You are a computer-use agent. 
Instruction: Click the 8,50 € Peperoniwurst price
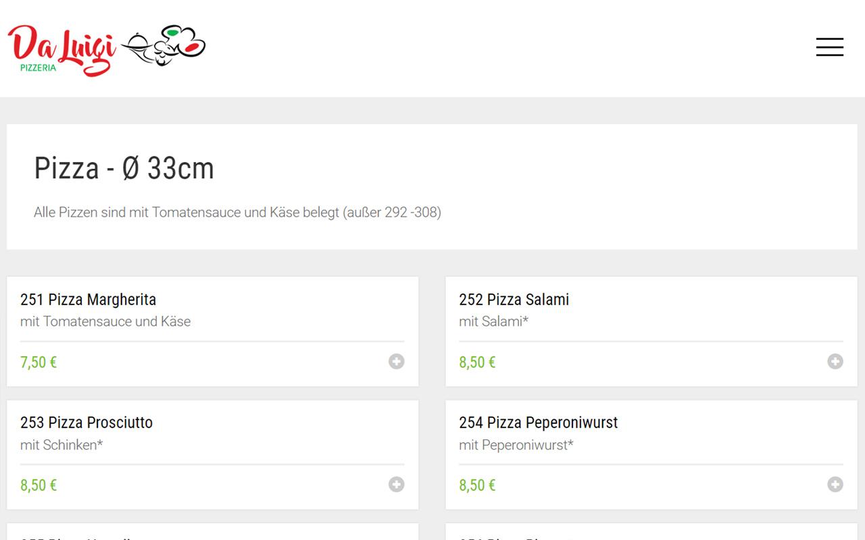(x=477, y=485)
